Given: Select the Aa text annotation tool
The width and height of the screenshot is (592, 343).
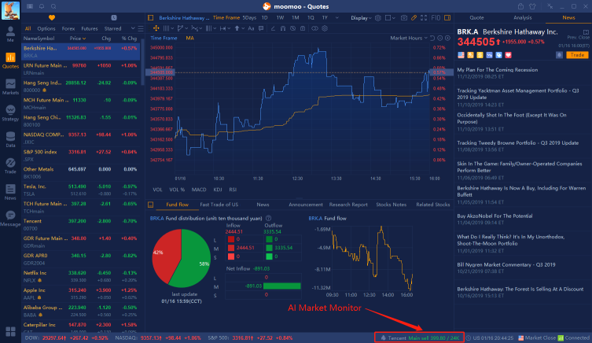Looking at the screenshot, I should pos(251,28).
